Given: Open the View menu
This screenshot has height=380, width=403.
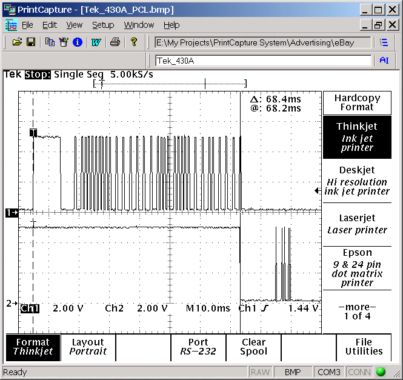Looking at the screenshot, I should coord(75,25).
